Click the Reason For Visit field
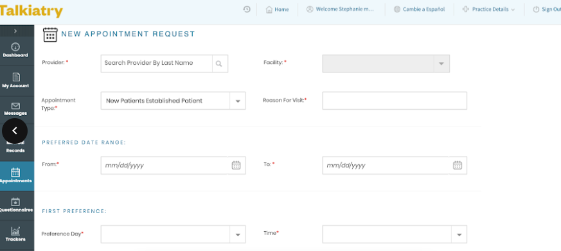 [395, 101]
